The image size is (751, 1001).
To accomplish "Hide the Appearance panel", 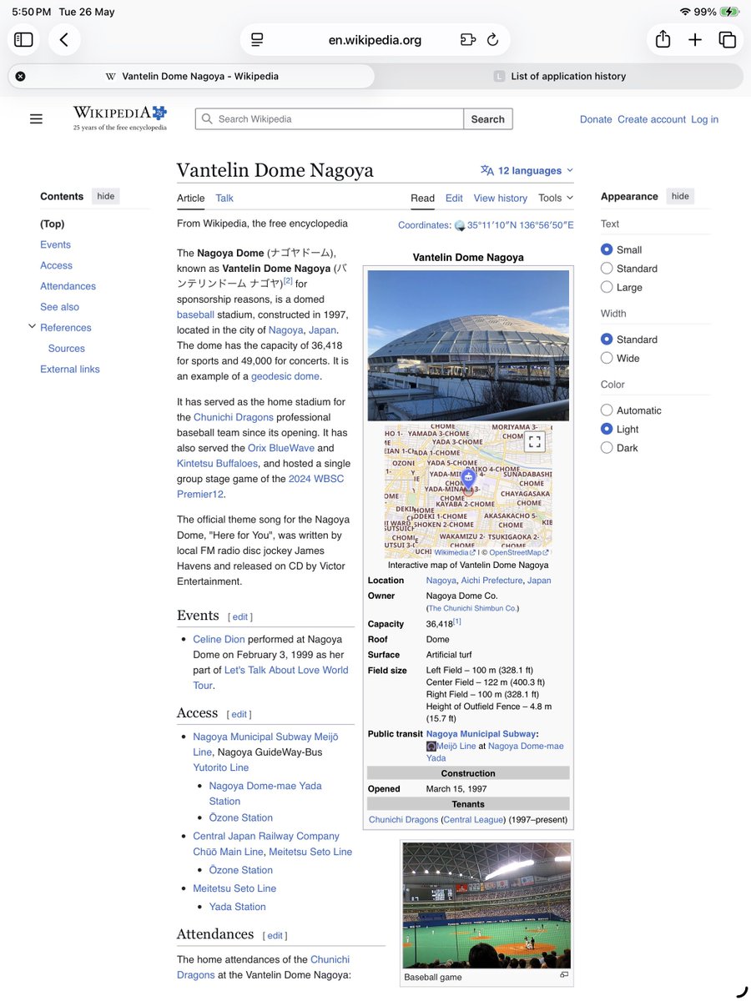I will pos(681,196).
